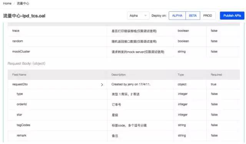Toggle PROD deploy option
The width and height of the screenshot is (246, 144).
click(x=208, y=15)
